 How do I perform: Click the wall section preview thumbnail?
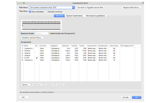41,25
